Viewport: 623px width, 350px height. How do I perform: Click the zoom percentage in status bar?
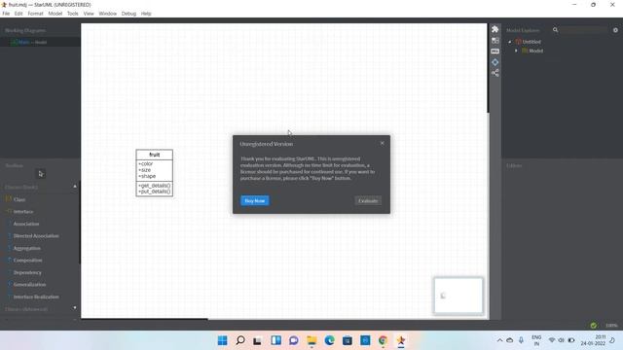[x=611, y=326]
